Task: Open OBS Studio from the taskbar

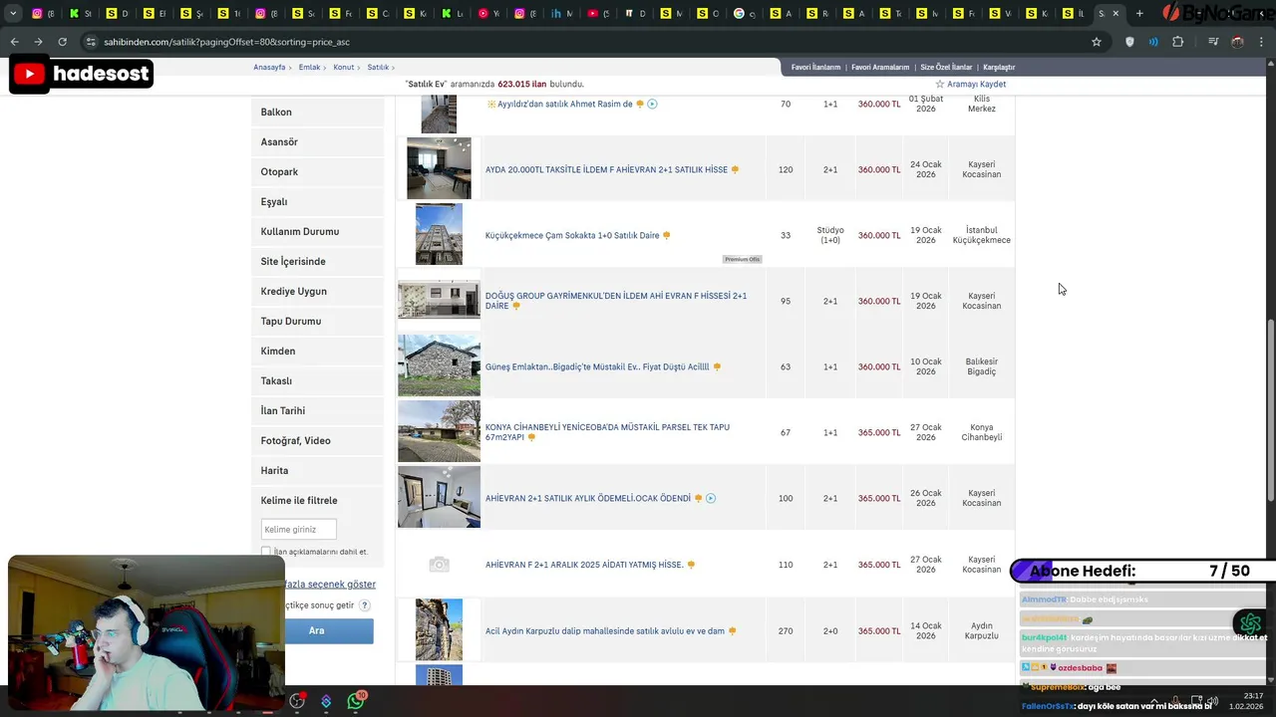Action: 297,702
